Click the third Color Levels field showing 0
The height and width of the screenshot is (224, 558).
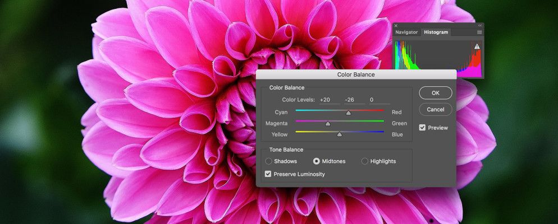(379, 100)
